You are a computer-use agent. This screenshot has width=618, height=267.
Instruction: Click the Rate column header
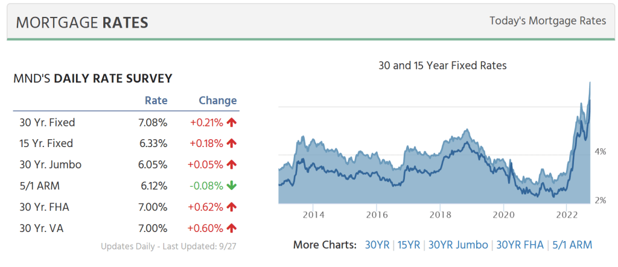click(x=156, y=101)
